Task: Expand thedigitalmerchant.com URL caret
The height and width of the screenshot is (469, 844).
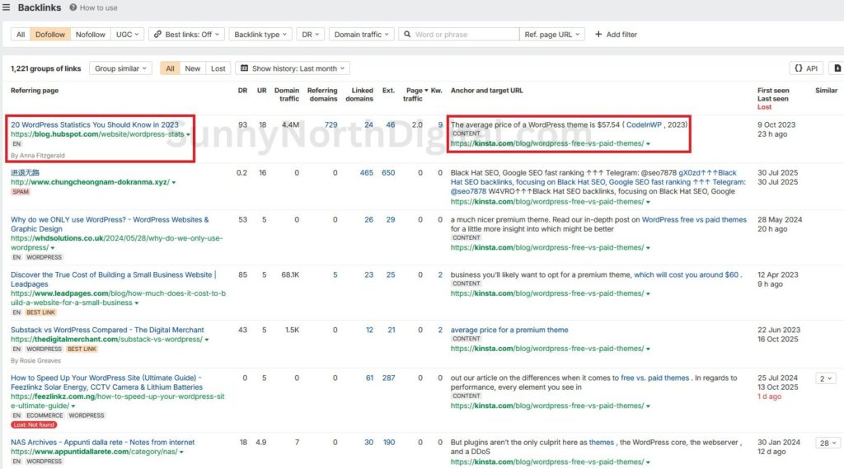Action: click(207, 340)
